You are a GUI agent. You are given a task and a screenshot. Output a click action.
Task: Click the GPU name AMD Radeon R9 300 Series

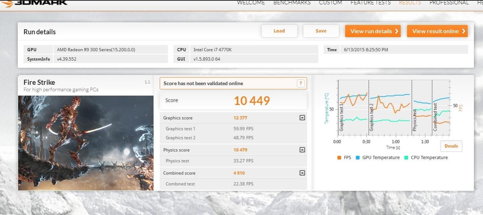point(96,50)
